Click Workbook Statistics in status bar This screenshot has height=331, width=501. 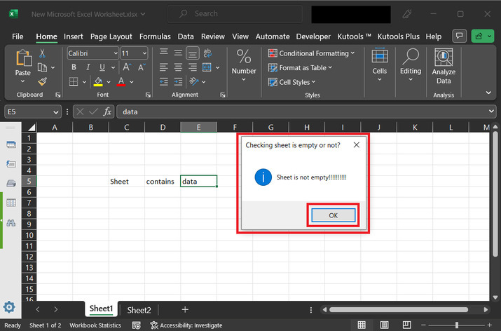[95, 325]
